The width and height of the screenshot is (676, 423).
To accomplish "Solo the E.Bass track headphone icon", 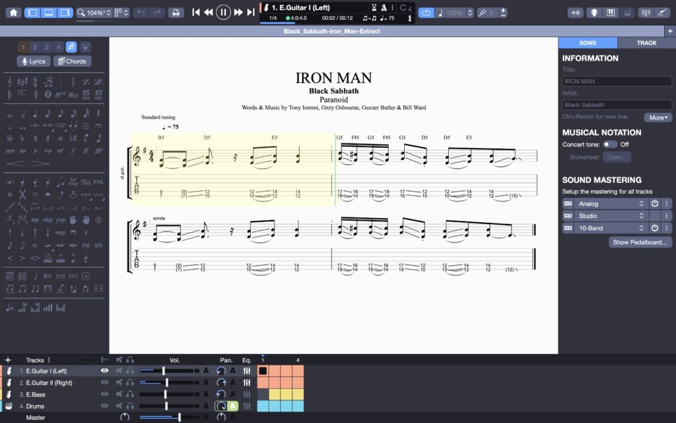I will (x=130, y=394).
